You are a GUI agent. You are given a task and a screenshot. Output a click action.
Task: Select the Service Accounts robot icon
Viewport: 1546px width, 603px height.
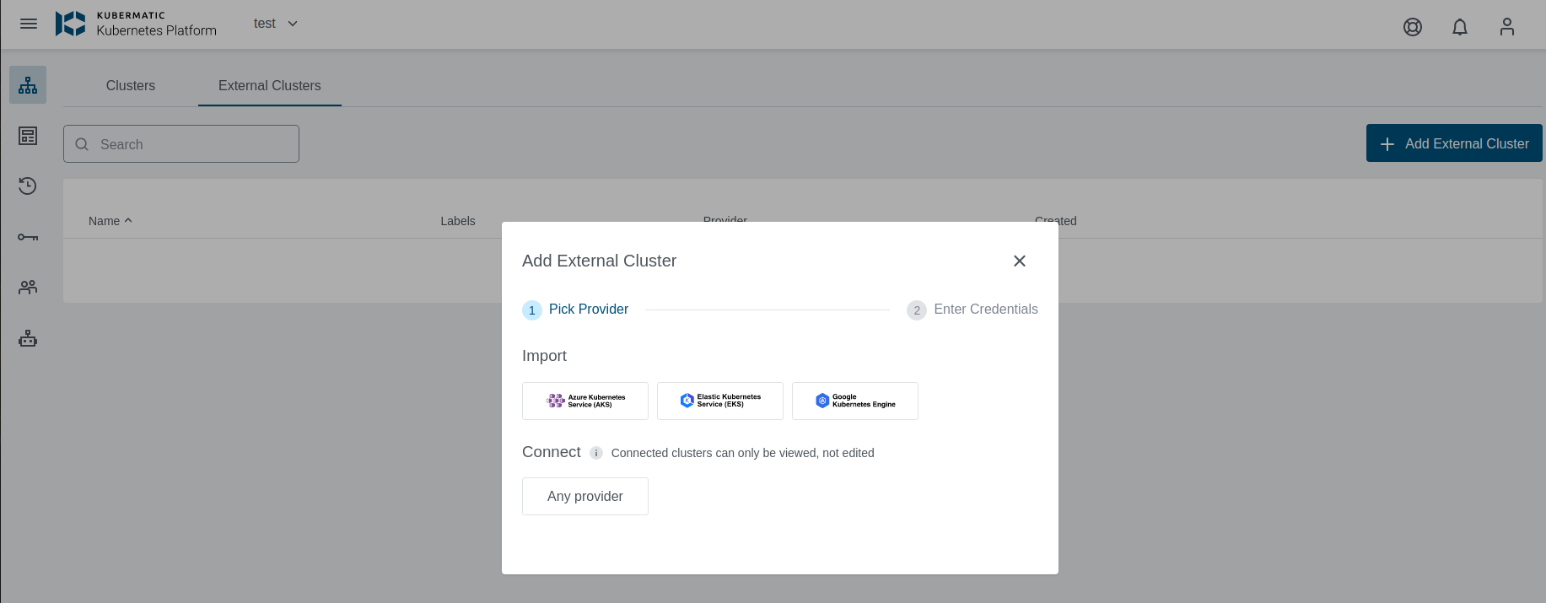[27, 338]
